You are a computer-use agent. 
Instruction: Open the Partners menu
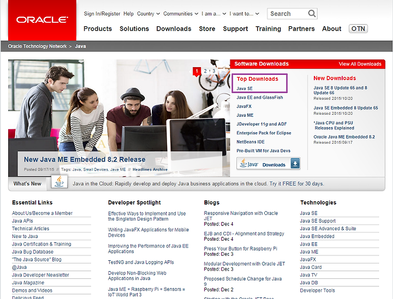301,29
